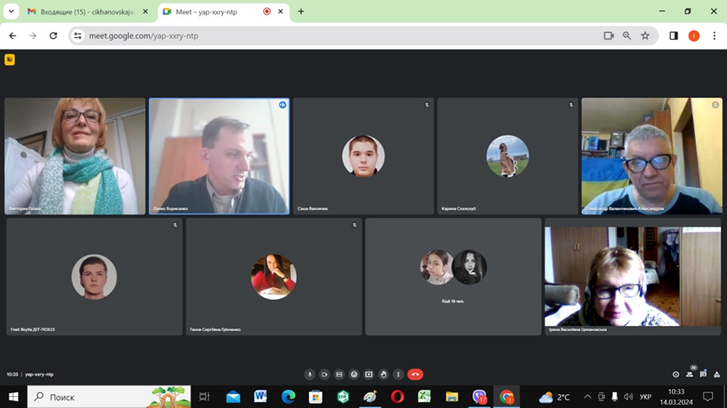Image resolution: width=727 pixels, height=408 pixels.
Task: Go forward in the browser
Action: coord(33,35)
